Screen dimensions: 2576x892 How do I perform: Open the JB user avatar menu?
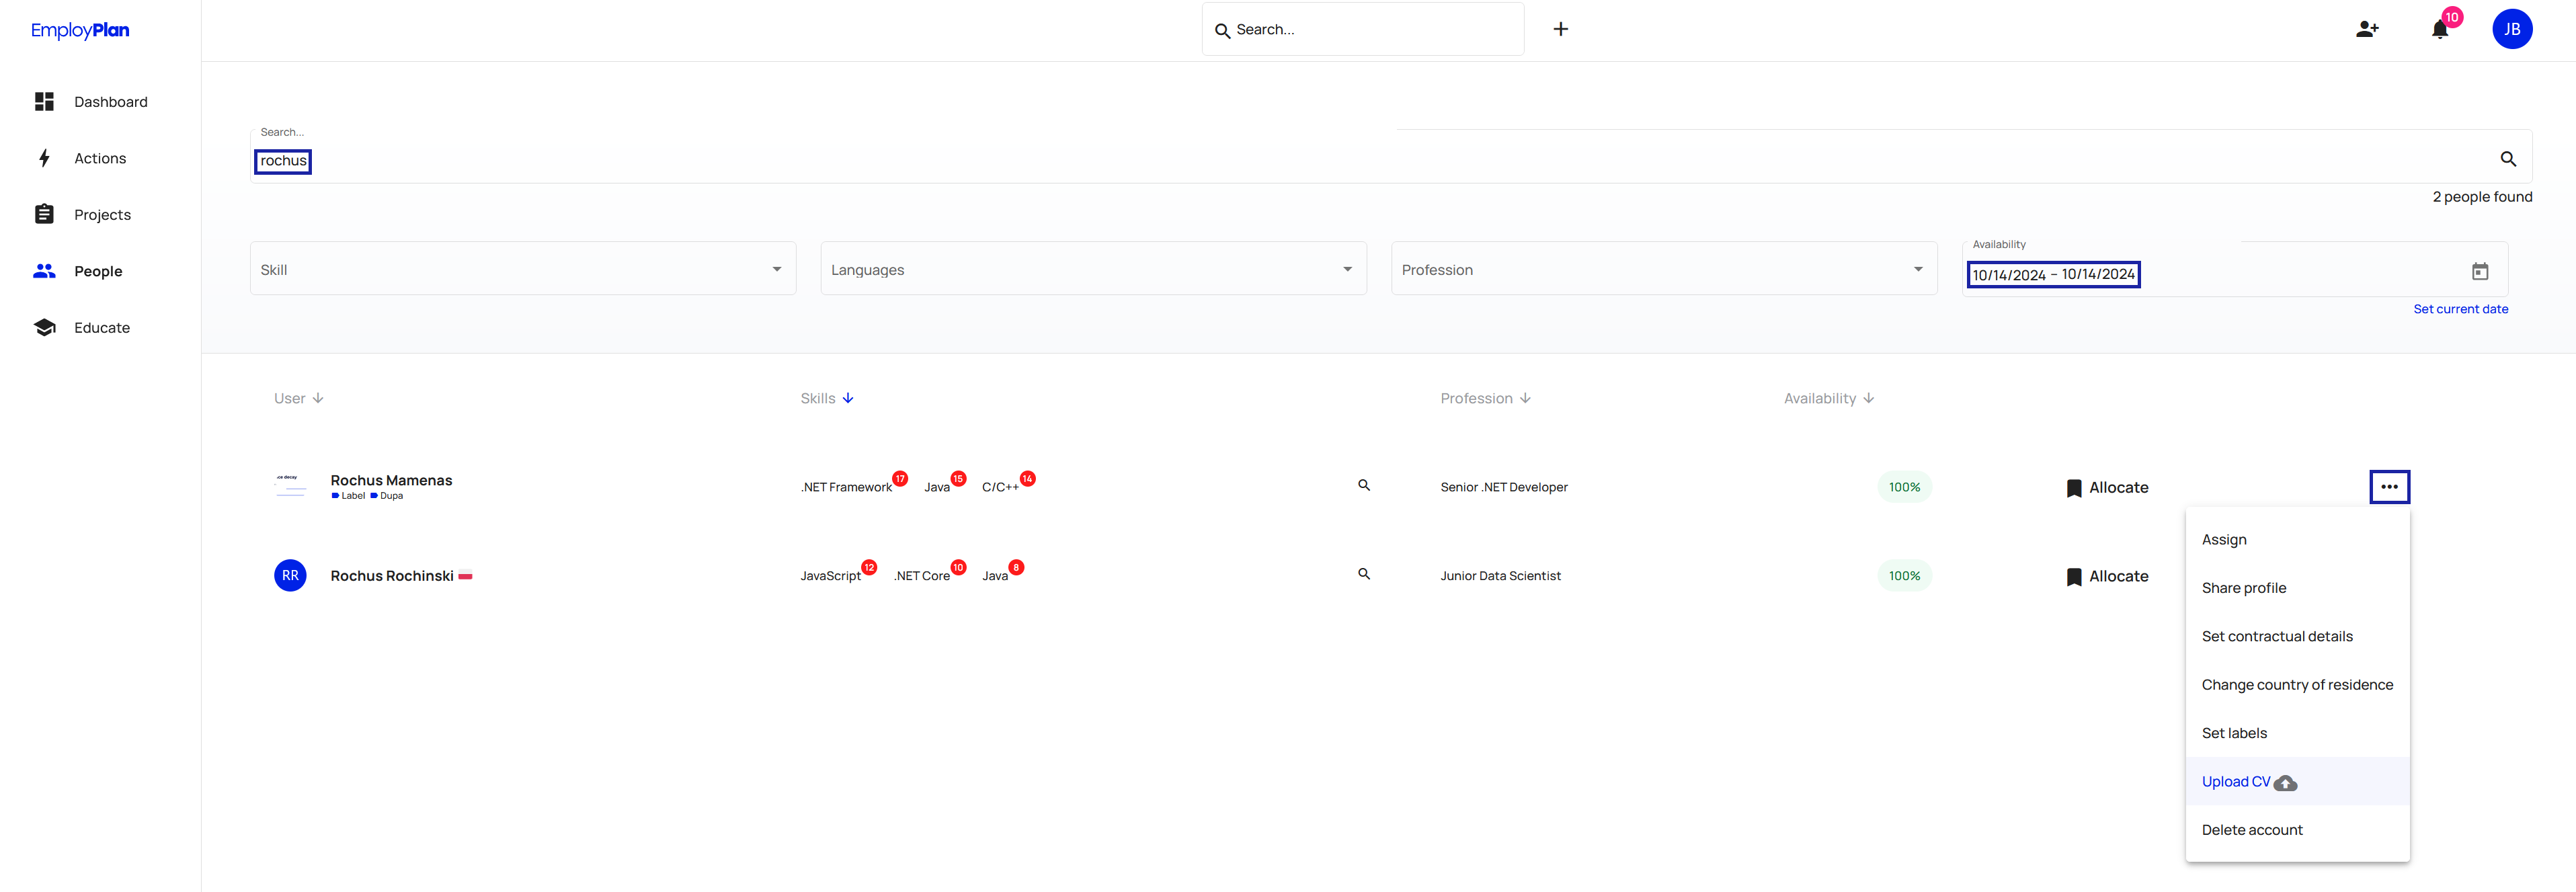pyautogui.click(x=2512, y=29)
